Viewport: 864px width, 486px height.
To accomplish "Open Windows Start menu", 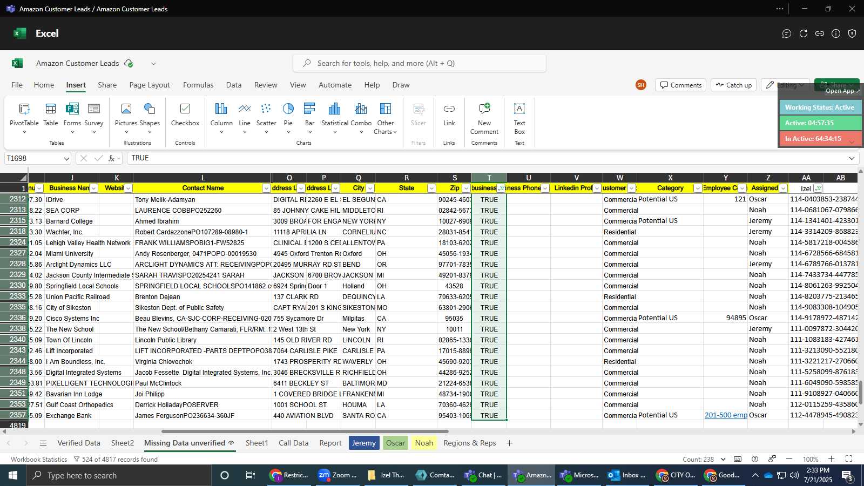I will pos(13,475).
